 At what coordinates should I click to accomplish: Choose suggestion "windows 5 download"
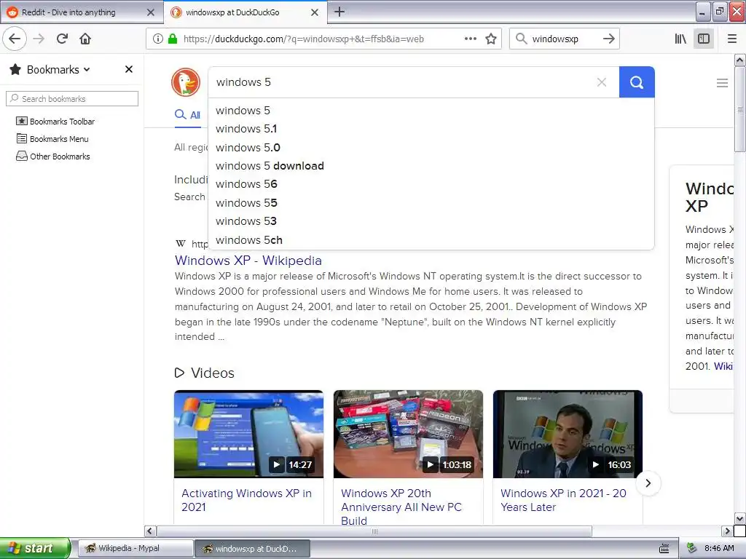tap(431, 166)
